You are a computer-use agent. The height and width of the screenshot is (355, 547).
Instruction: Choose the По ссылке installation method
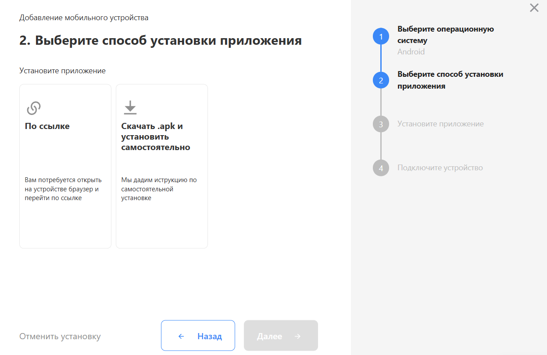pyautogui.click(x=65, y=166)
